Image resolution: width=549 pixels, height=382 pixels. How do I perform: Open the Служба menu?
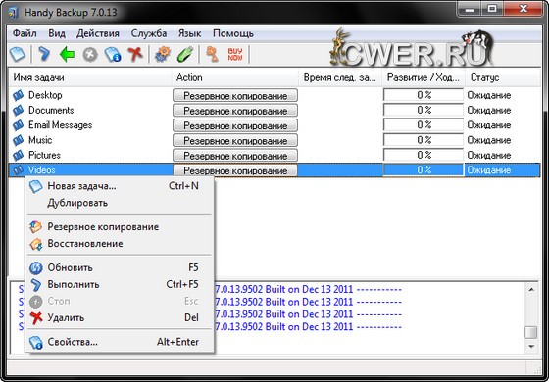click(149, 33)
